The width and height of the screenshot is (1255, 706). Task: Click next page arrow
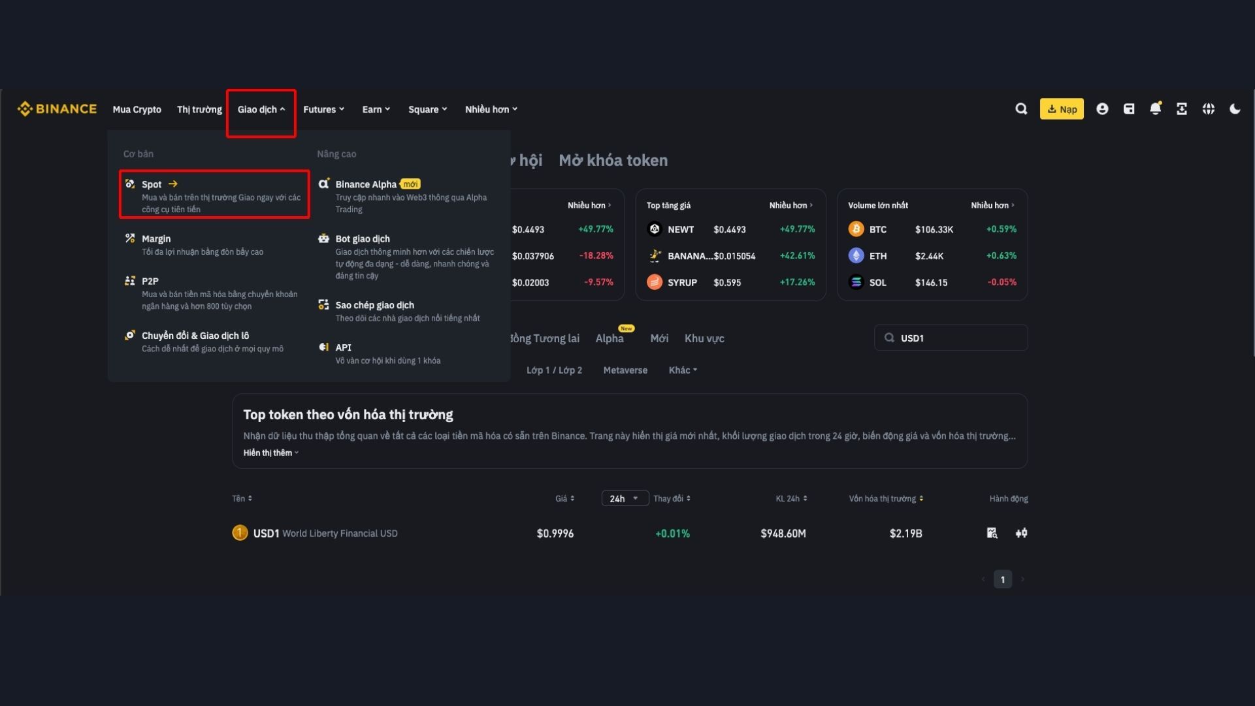1022,579
